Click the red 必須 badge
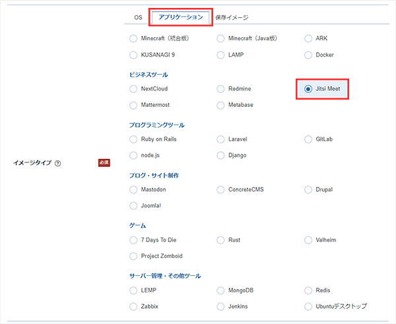Screen dimensions: 396x324 [104, 163]
